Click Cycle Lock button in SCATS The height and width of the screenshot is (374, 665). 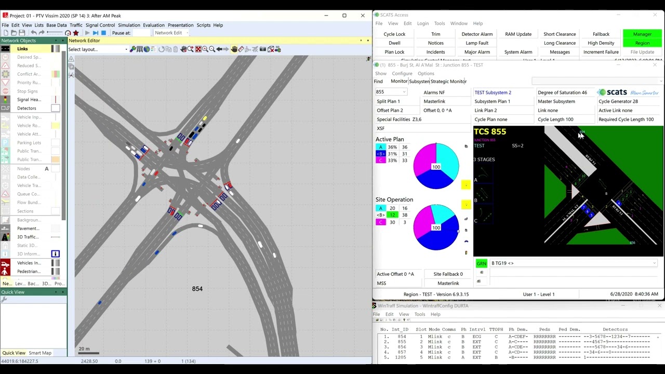pyautogui.click(x=394, y=34)
